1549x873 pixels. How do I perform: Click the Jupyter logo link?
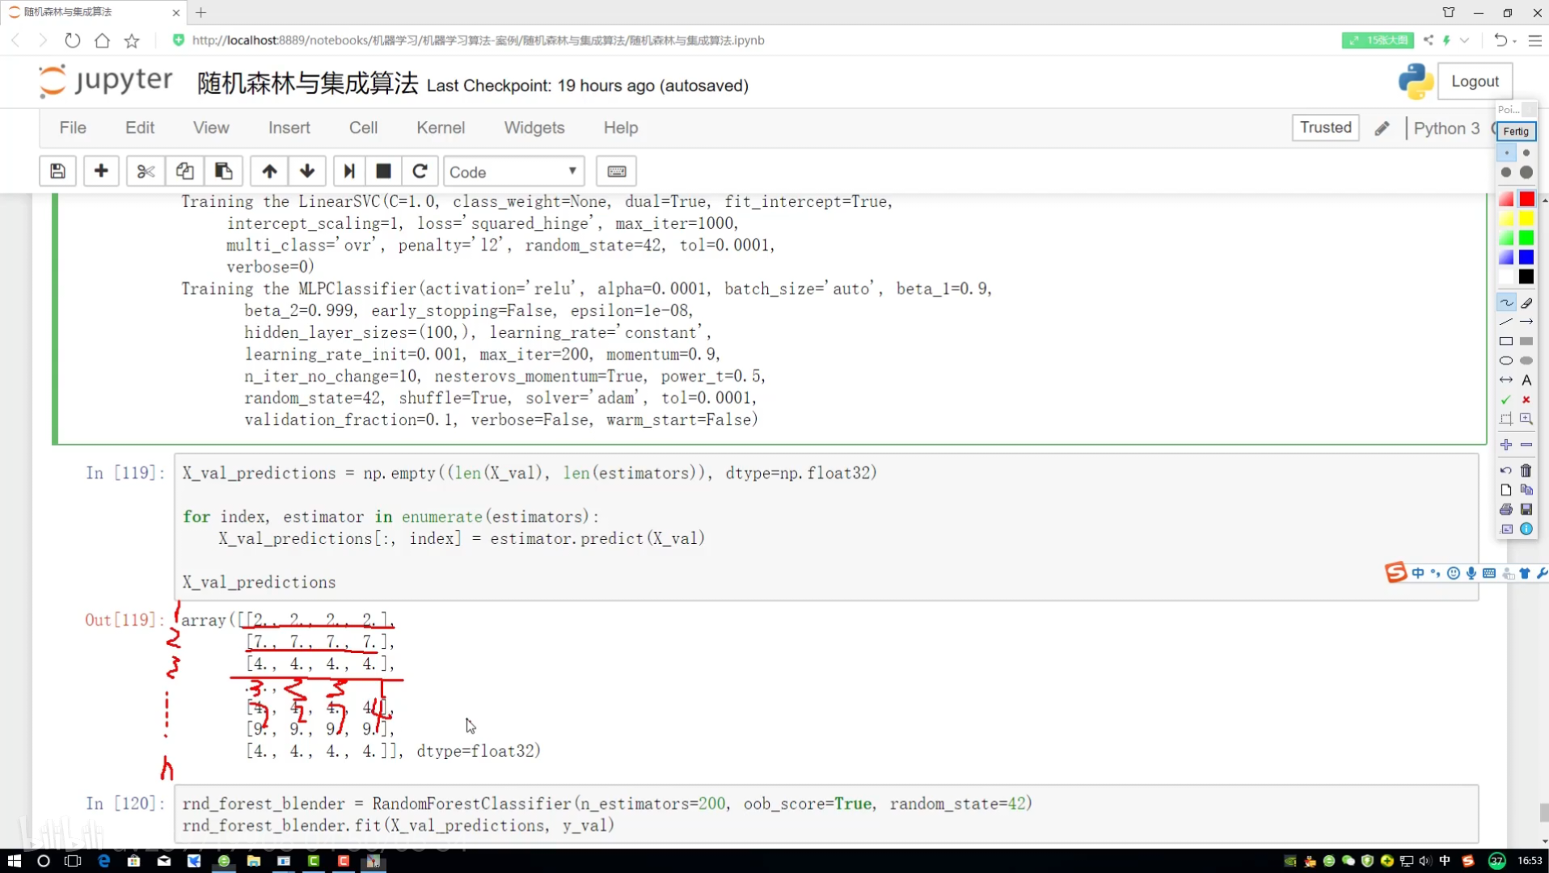pos(106,81)
